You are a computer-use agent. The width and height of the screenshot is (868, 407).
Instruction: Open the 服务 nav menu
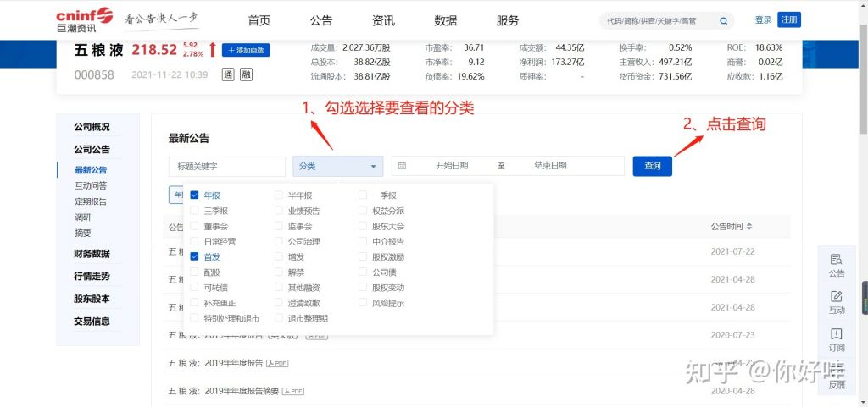tap(508, 21)
